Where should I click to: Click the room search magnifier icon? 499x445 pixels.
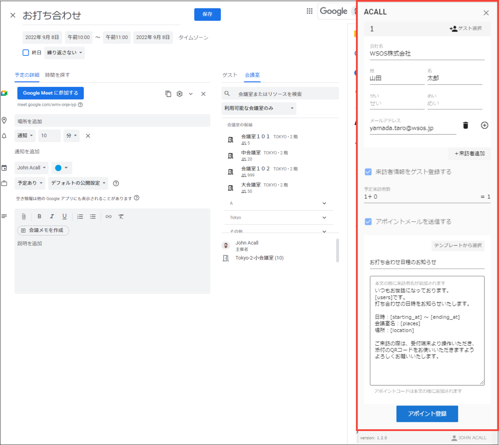(227, 94)
